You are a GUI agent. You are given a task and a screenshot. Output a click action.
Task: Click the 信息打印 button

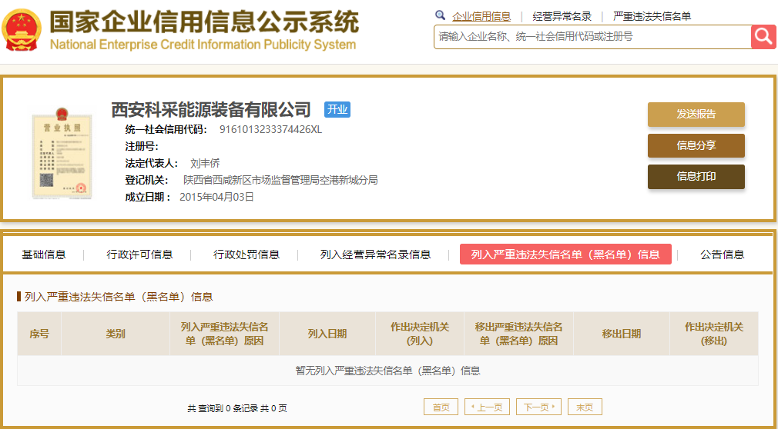pos(696,177)
